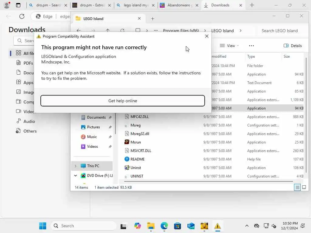
Task: Open Music in Explorer navigation pane
Action: coord(92,137)
